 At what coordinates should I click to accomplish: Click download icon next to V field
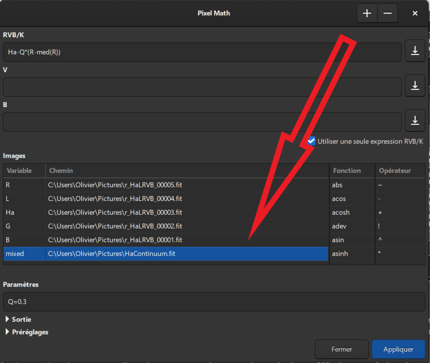415,86
